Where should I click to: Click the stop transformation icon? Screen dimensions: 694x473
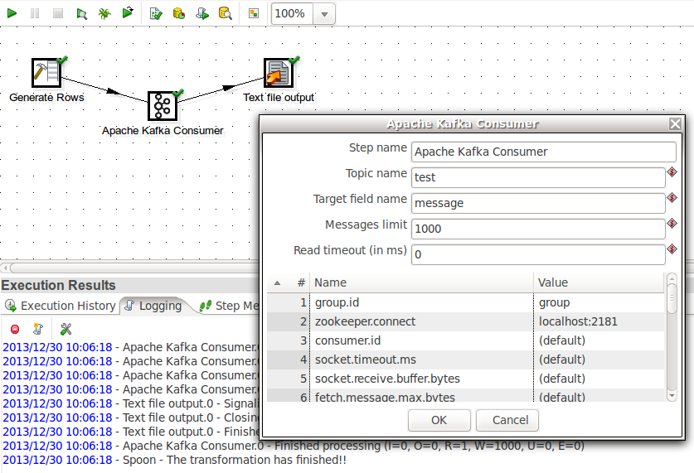point(58,13)
